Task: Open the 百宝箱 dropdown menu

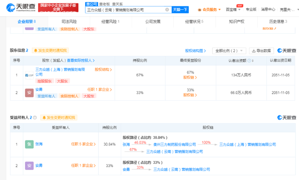Action: (233, 9)
